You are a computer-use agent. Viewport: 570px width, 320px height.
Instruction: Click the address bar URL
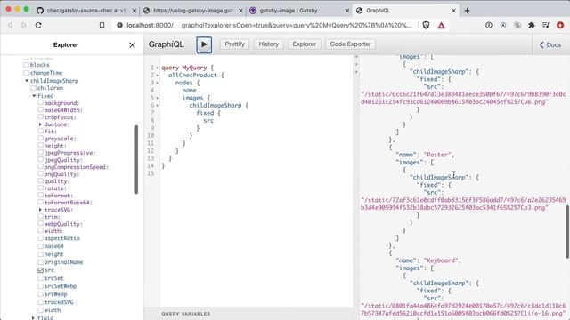pos(269,25)
